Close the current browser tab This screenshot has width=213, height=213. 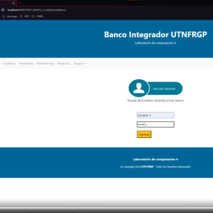tap(13, 3)
